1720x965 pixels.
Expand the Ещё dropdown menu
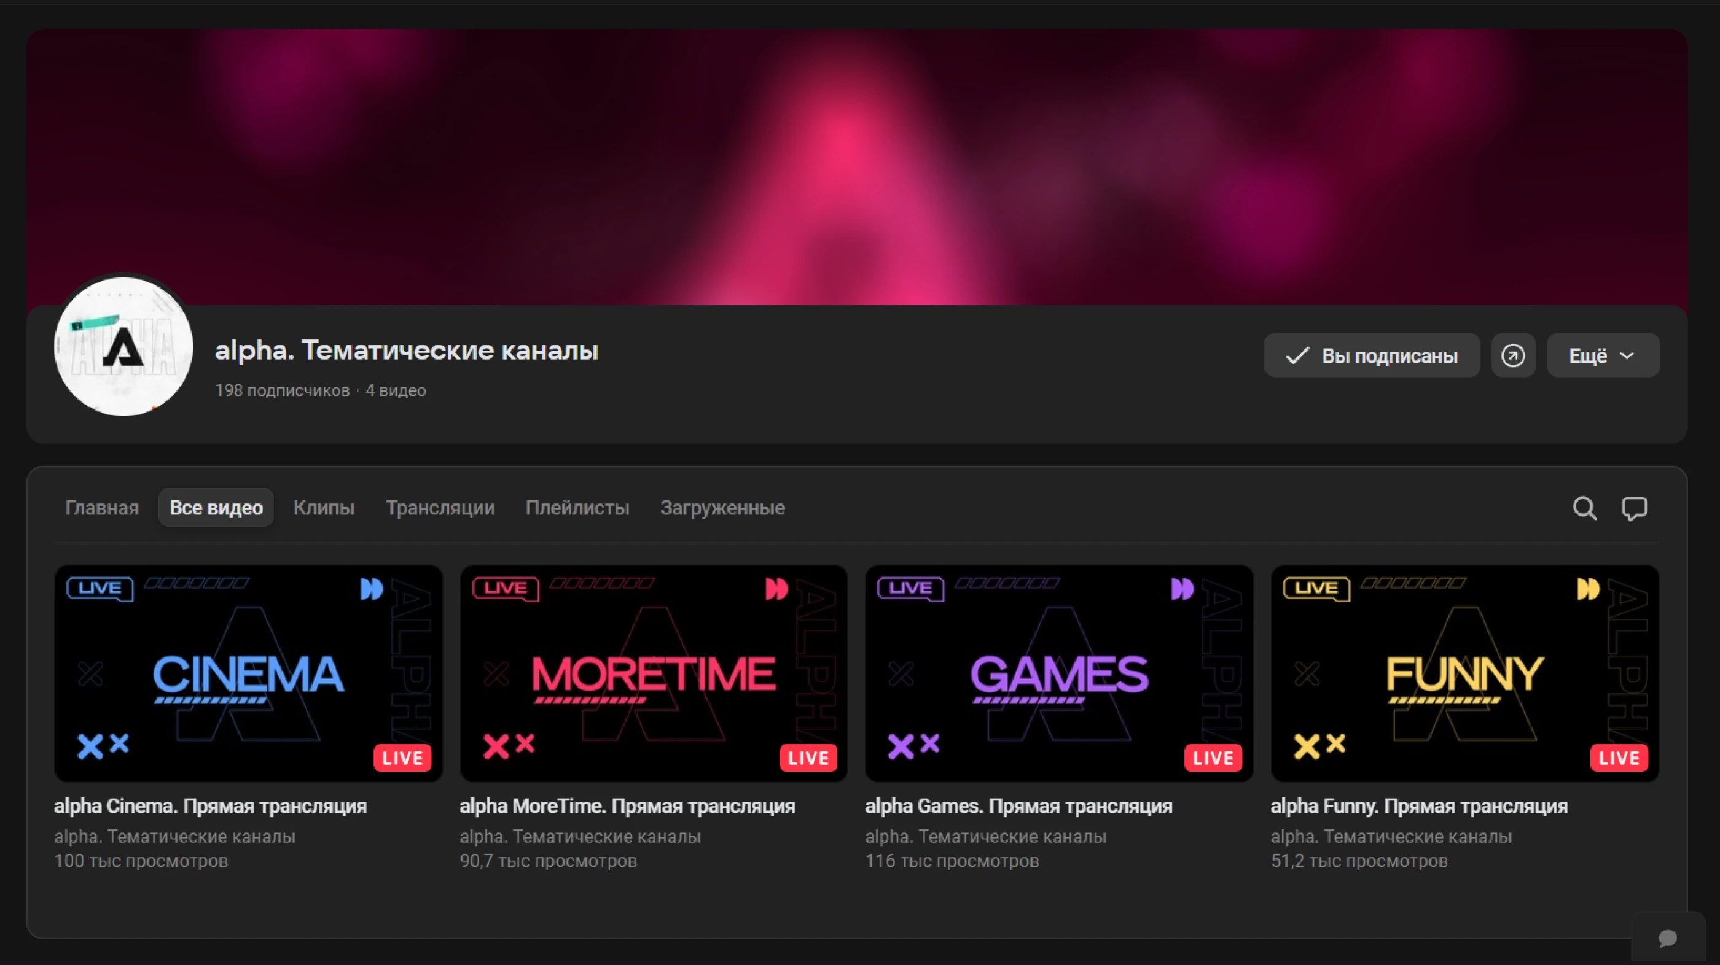point(1602,355)
